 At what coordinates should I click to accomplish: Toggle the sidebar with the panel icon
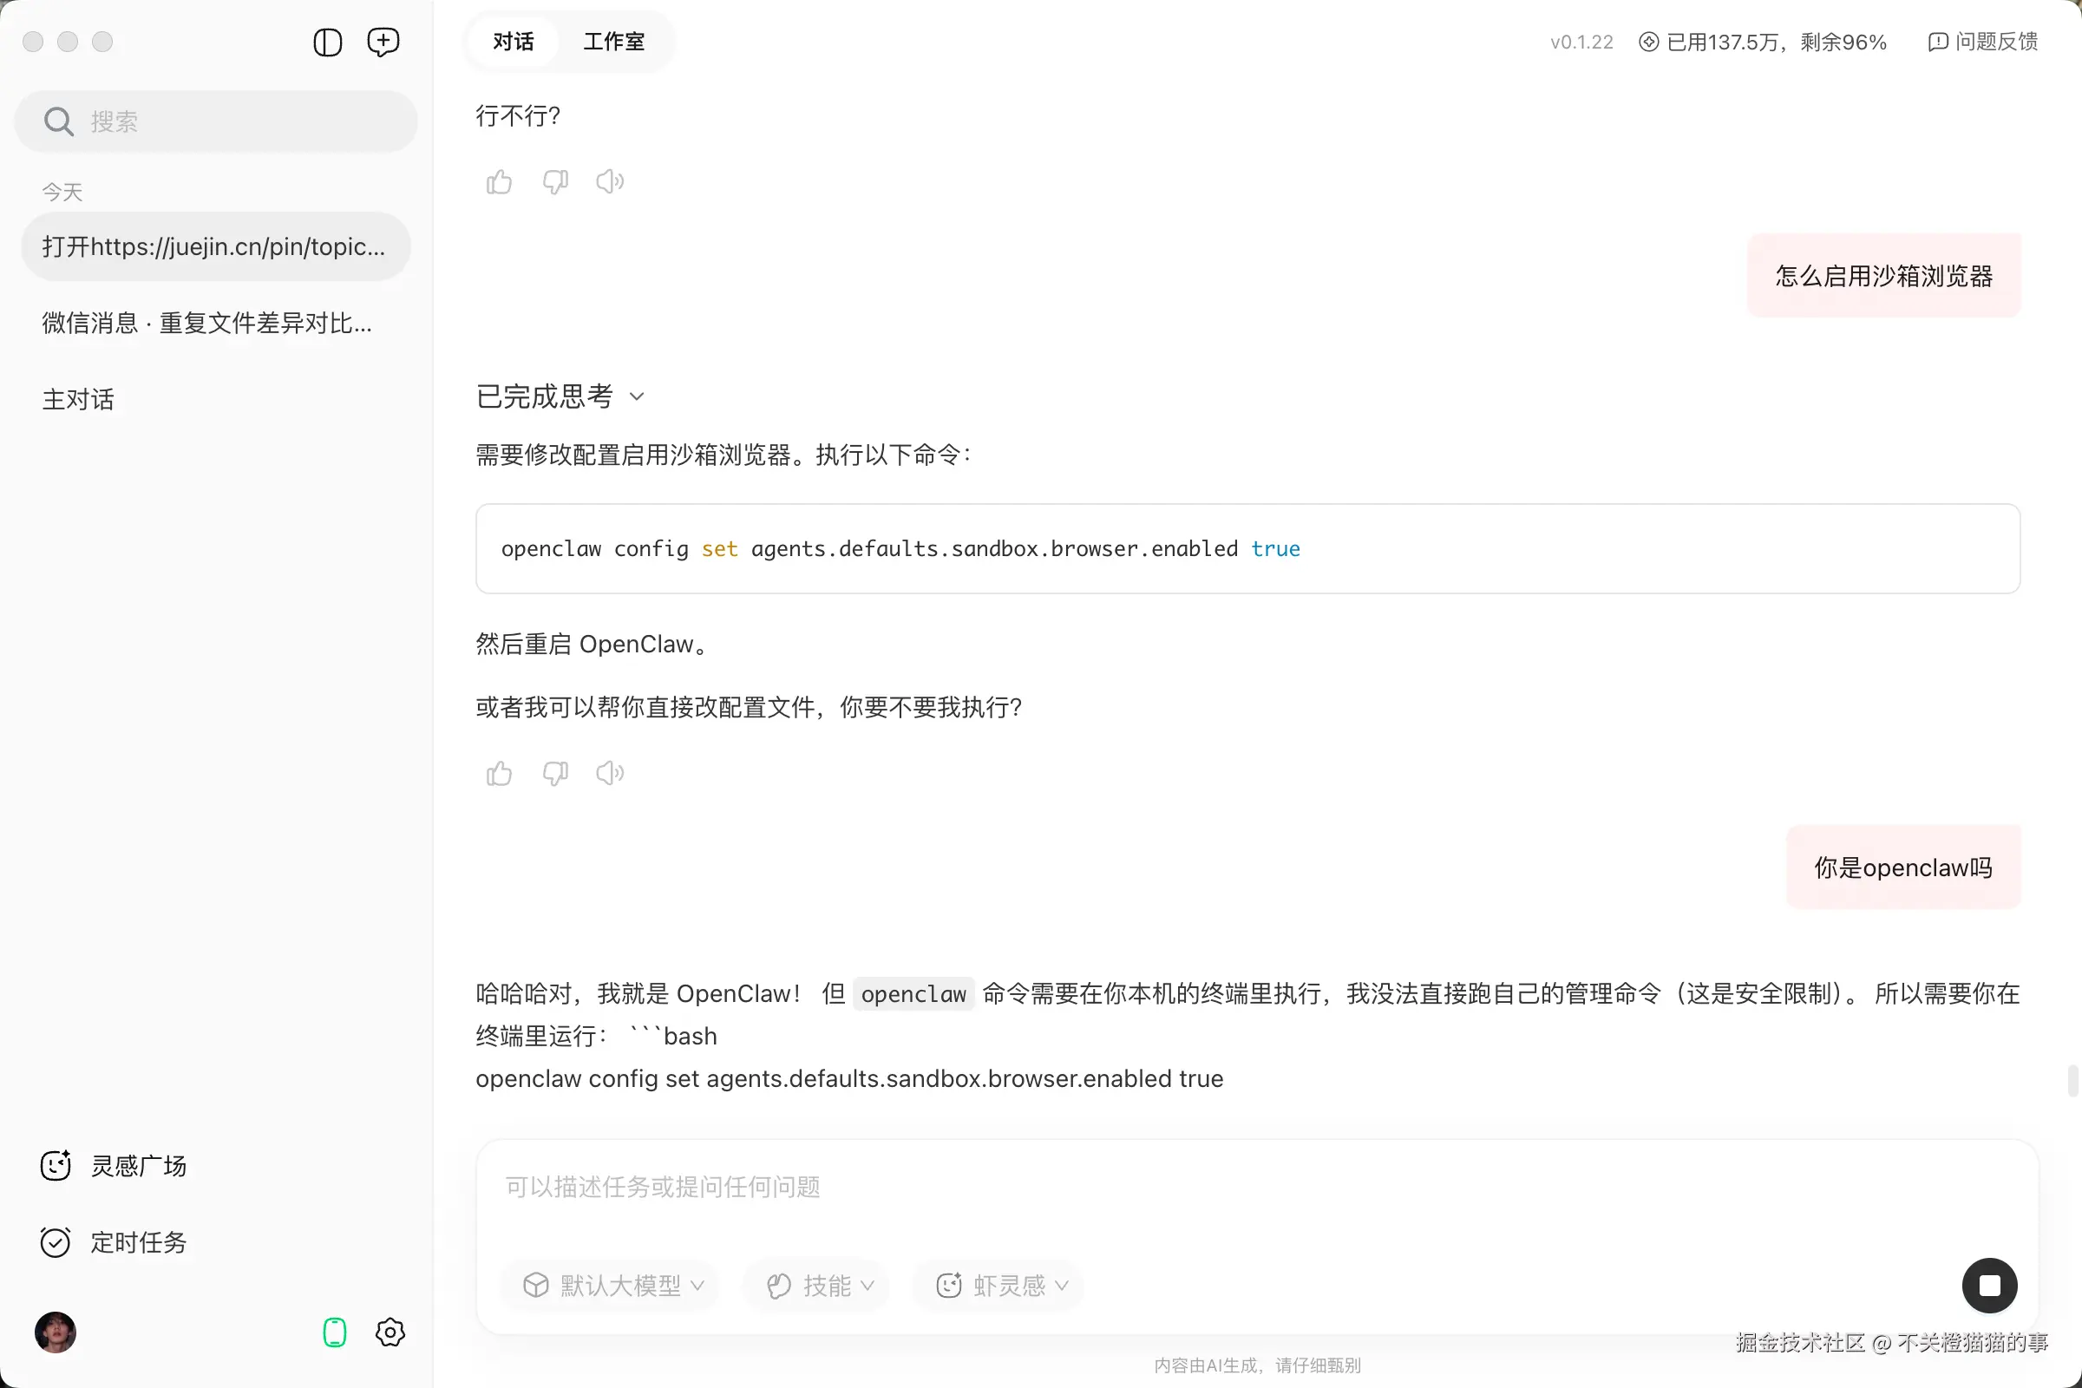pyautogui.click(x=327, y=42)
